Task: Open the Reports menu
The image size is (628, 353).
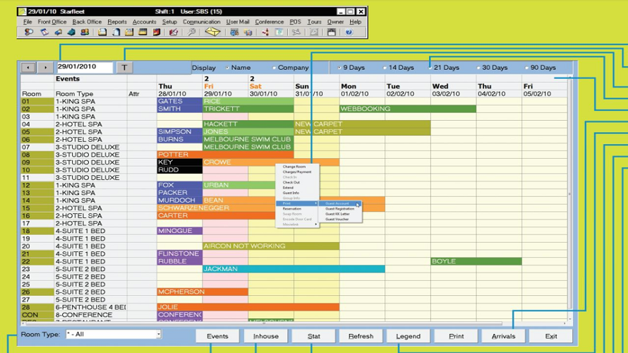Action: click(117, 22)
